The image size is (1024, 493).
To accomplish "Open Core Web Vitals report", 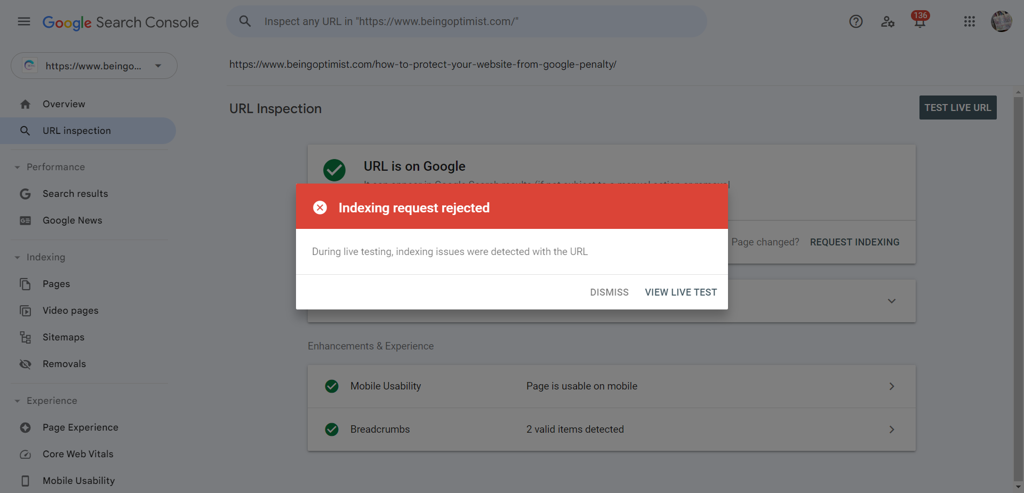I will (78, 454).
